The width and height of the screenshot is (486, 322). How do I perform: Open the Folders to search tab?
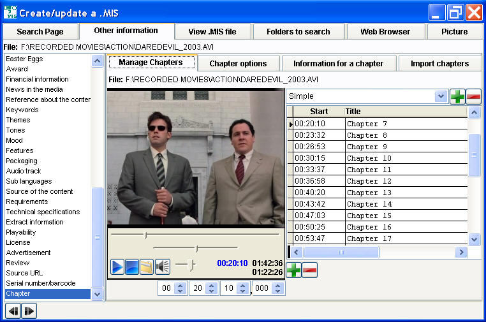(298, 32)
